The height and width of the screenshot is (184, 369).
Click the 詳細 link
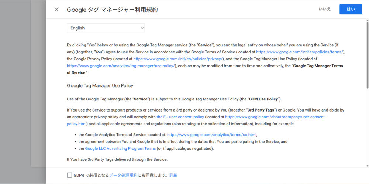tap(173, 175)
